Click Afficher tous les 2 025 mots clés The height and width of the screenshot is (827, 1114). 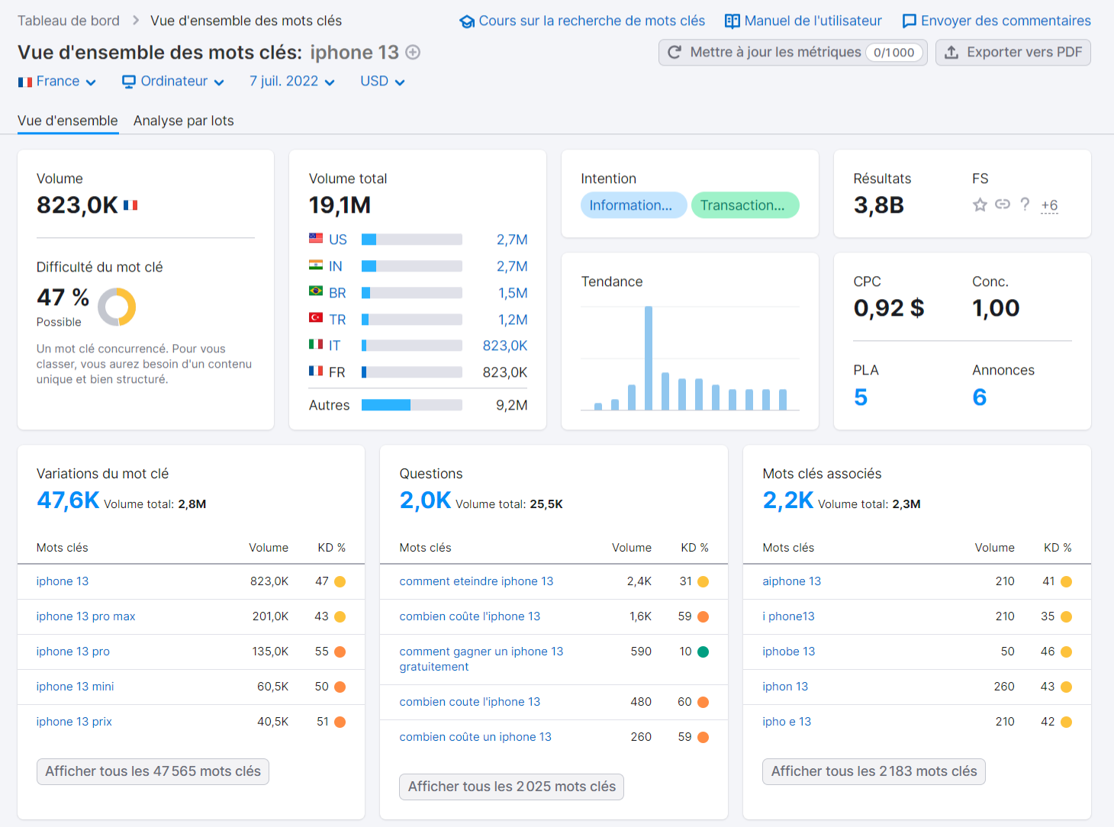tap(512, 787)
